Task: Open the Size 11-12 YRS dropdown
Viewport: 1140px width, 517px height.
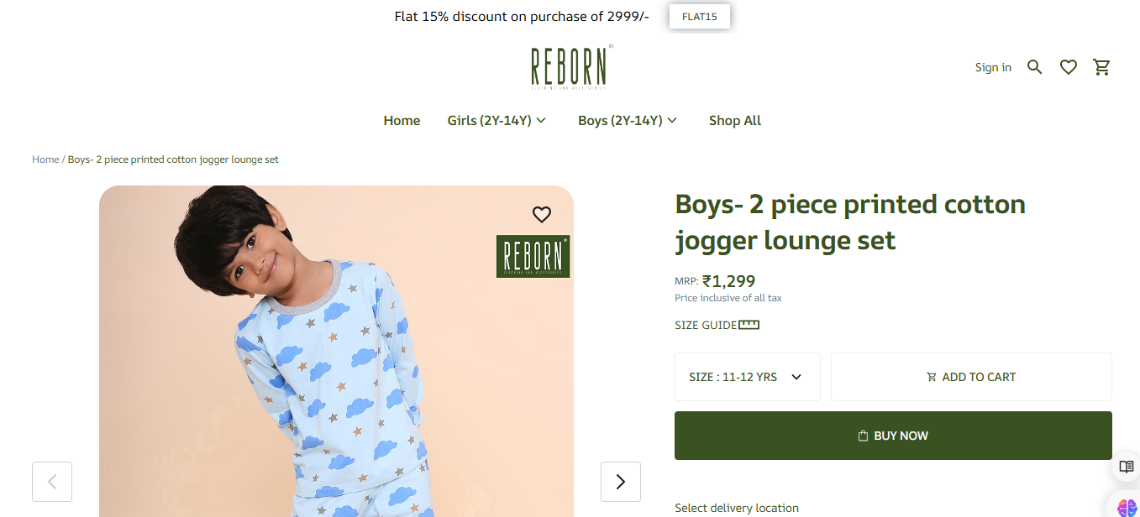Action: click(x=747, y=377)
